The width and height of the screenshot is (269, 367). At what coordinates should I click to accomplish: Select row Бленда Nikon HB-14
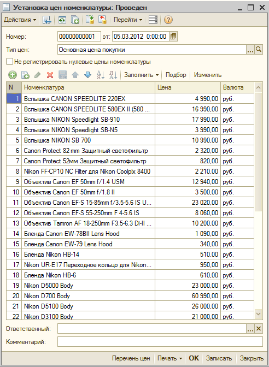pos(130,254)
